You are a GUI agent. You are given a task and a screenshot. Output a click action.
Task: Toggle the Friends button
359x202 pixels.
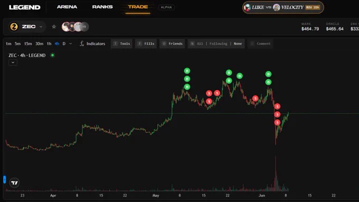click(172, 43)
